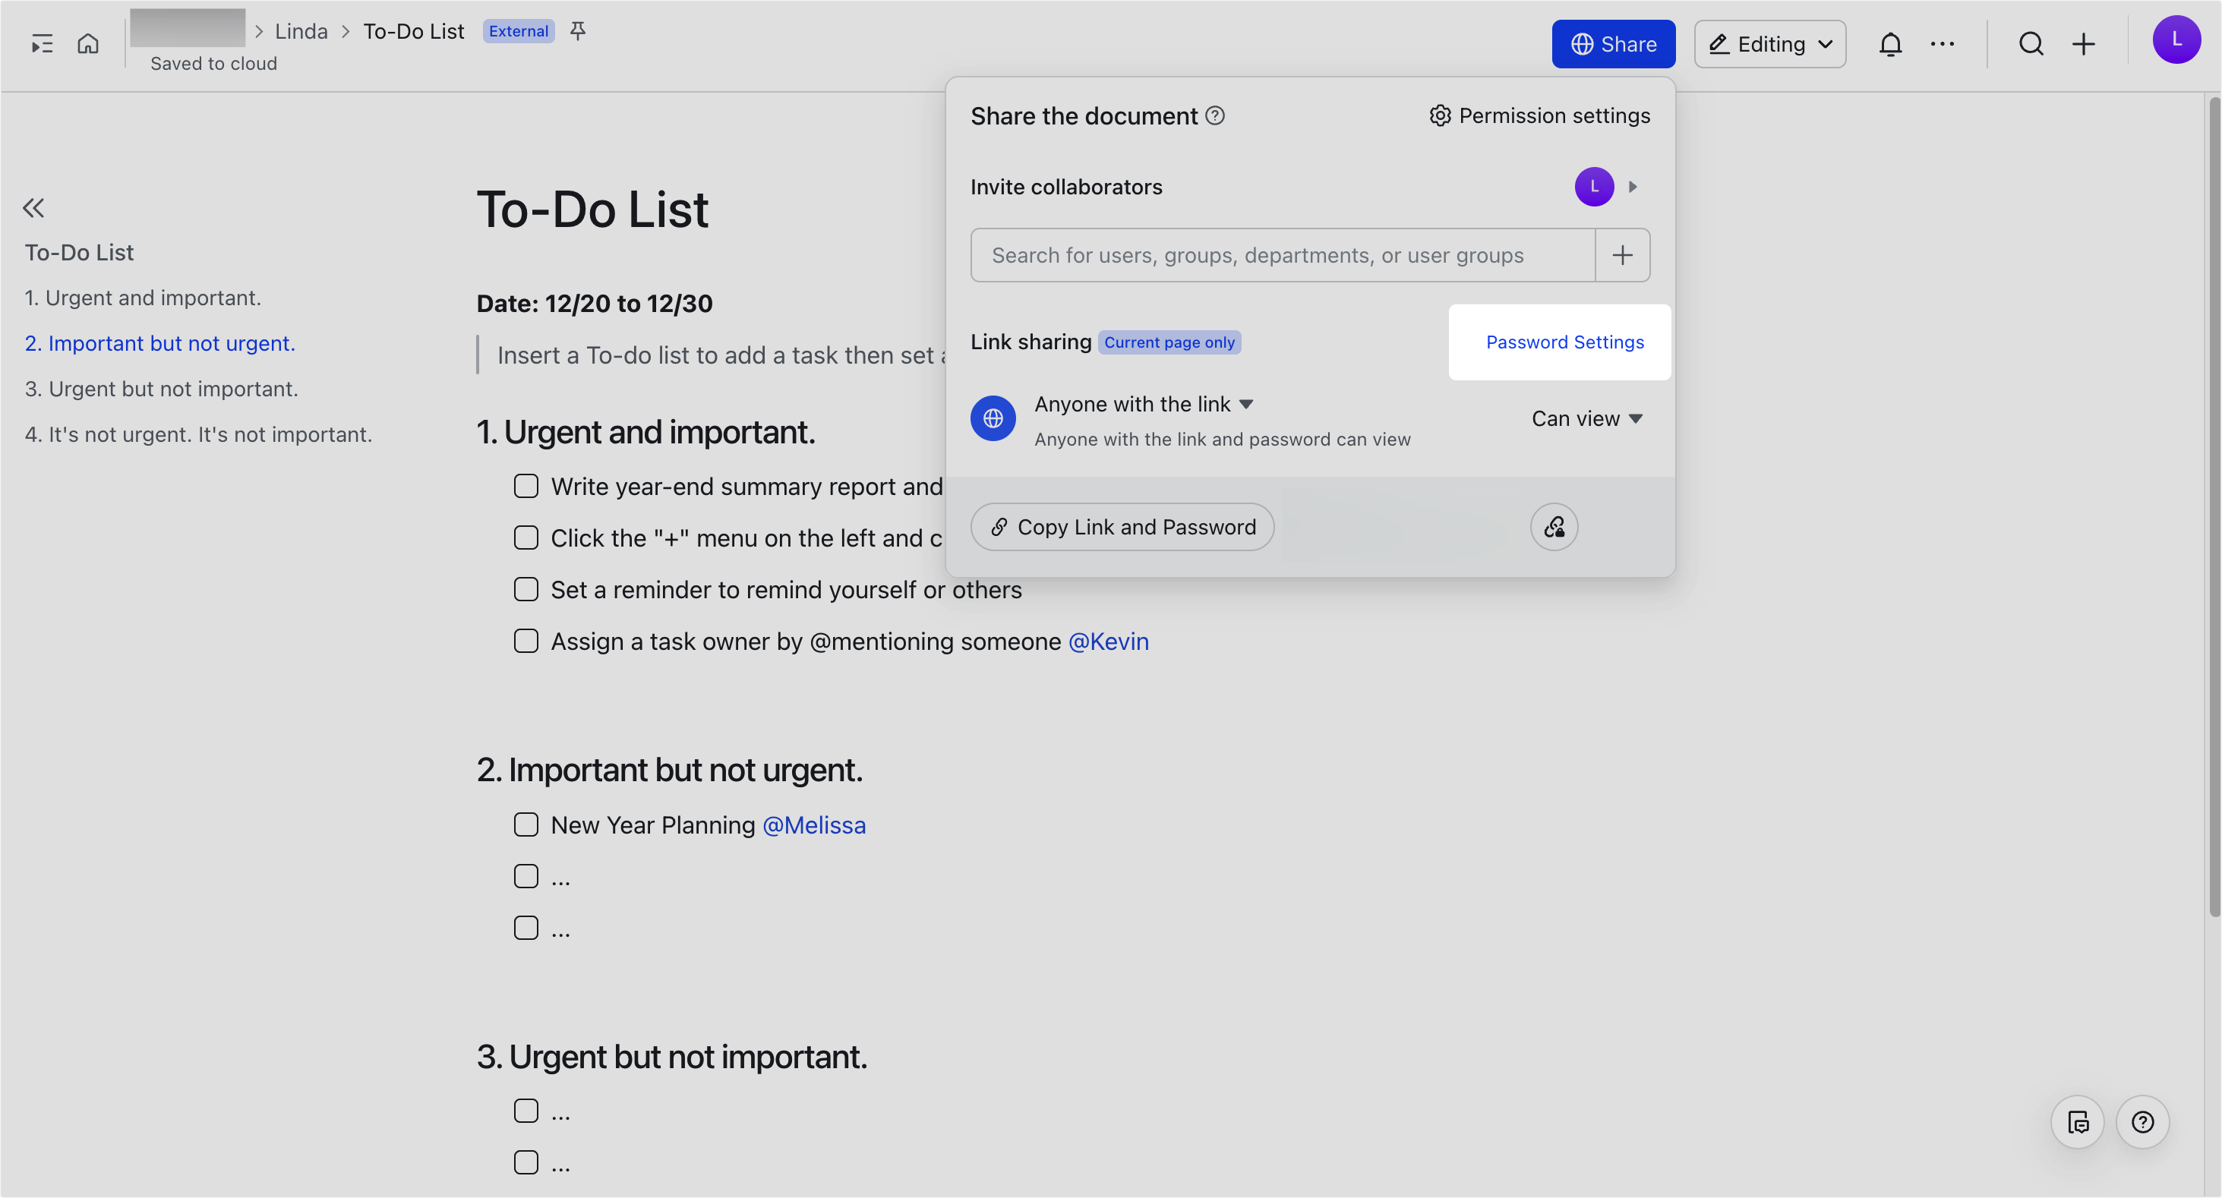
Task: Check 'Write year-end summary report' task
Action: click(526, 487)
